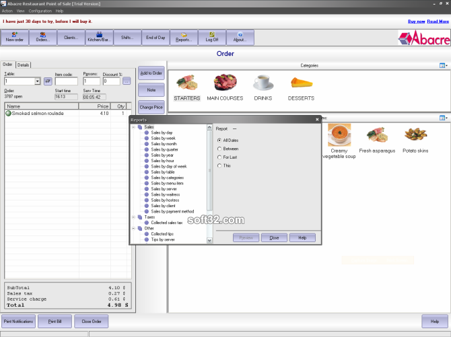This screenshot has width=451, height=337.
Task: Click the Print Bill button
Action: pos(55,321)
